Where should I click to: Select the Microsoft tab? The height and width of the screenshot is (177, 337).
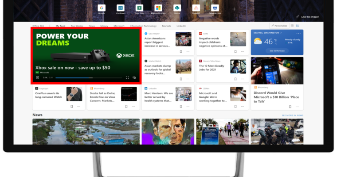[x=119, y=26]
